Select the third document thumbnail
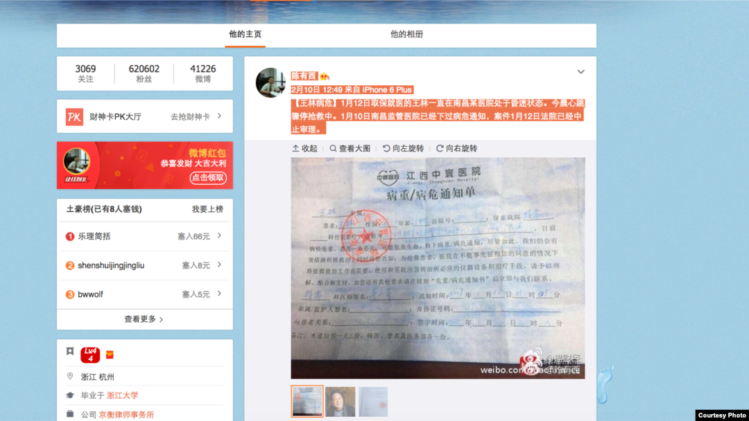The height and width of the screenshot is (421, 749). [373, 402]
